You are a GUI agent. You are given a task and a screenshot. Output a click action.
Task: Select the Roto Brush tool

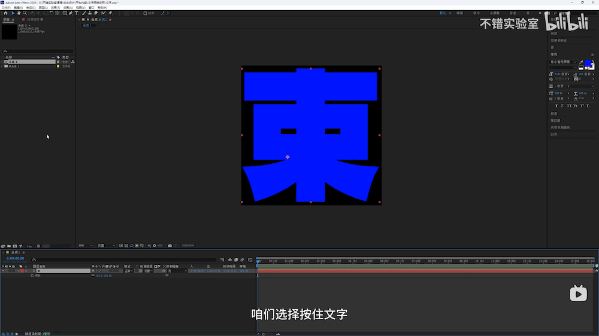click(102, 13)
